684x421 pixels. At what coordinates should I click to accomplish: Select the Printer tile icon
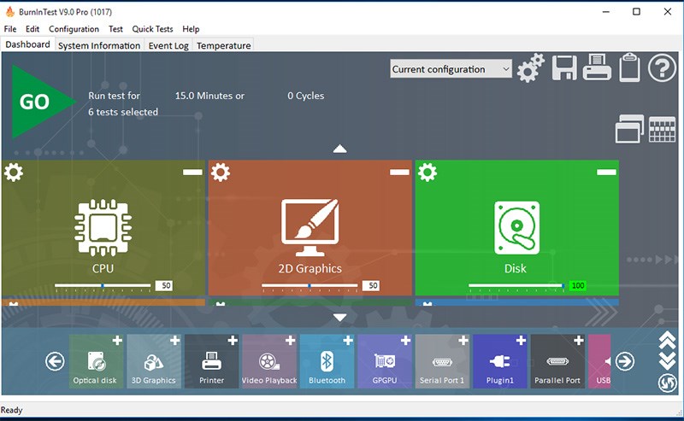(x=211, y=361)
